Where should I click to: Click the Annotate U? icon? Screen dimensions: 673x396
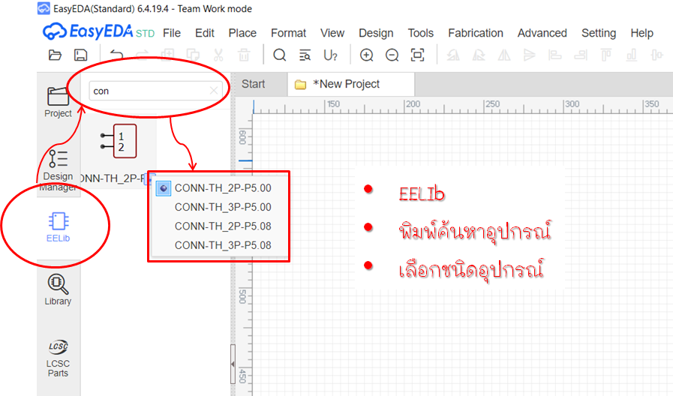tap(330, 55)
